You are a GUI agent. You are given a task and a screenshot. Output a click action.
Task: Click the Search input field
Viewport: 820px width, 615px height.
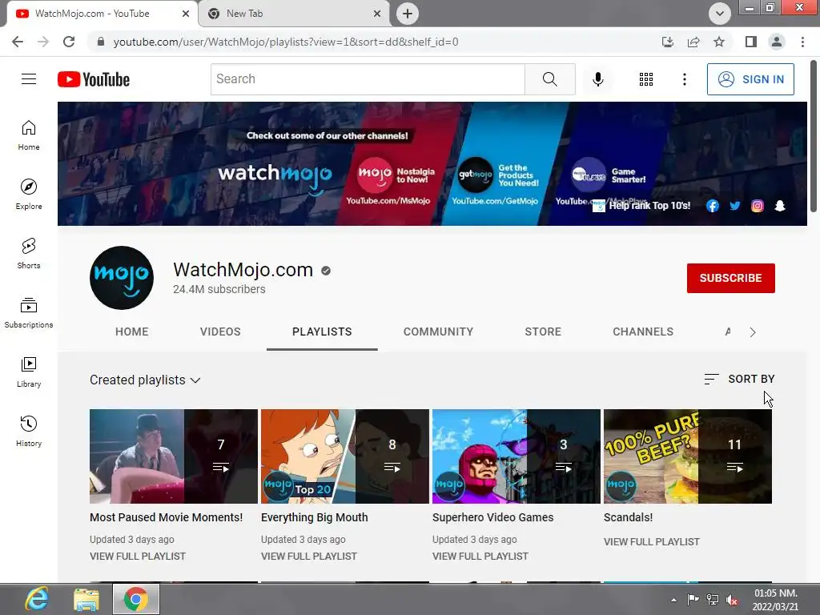pos(368,79)
